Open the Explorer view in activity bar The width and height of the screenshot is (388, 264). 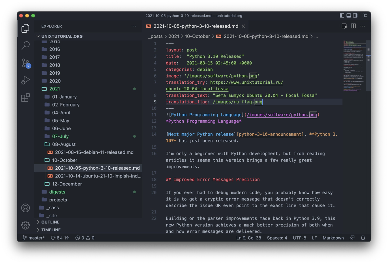(25, 28)
